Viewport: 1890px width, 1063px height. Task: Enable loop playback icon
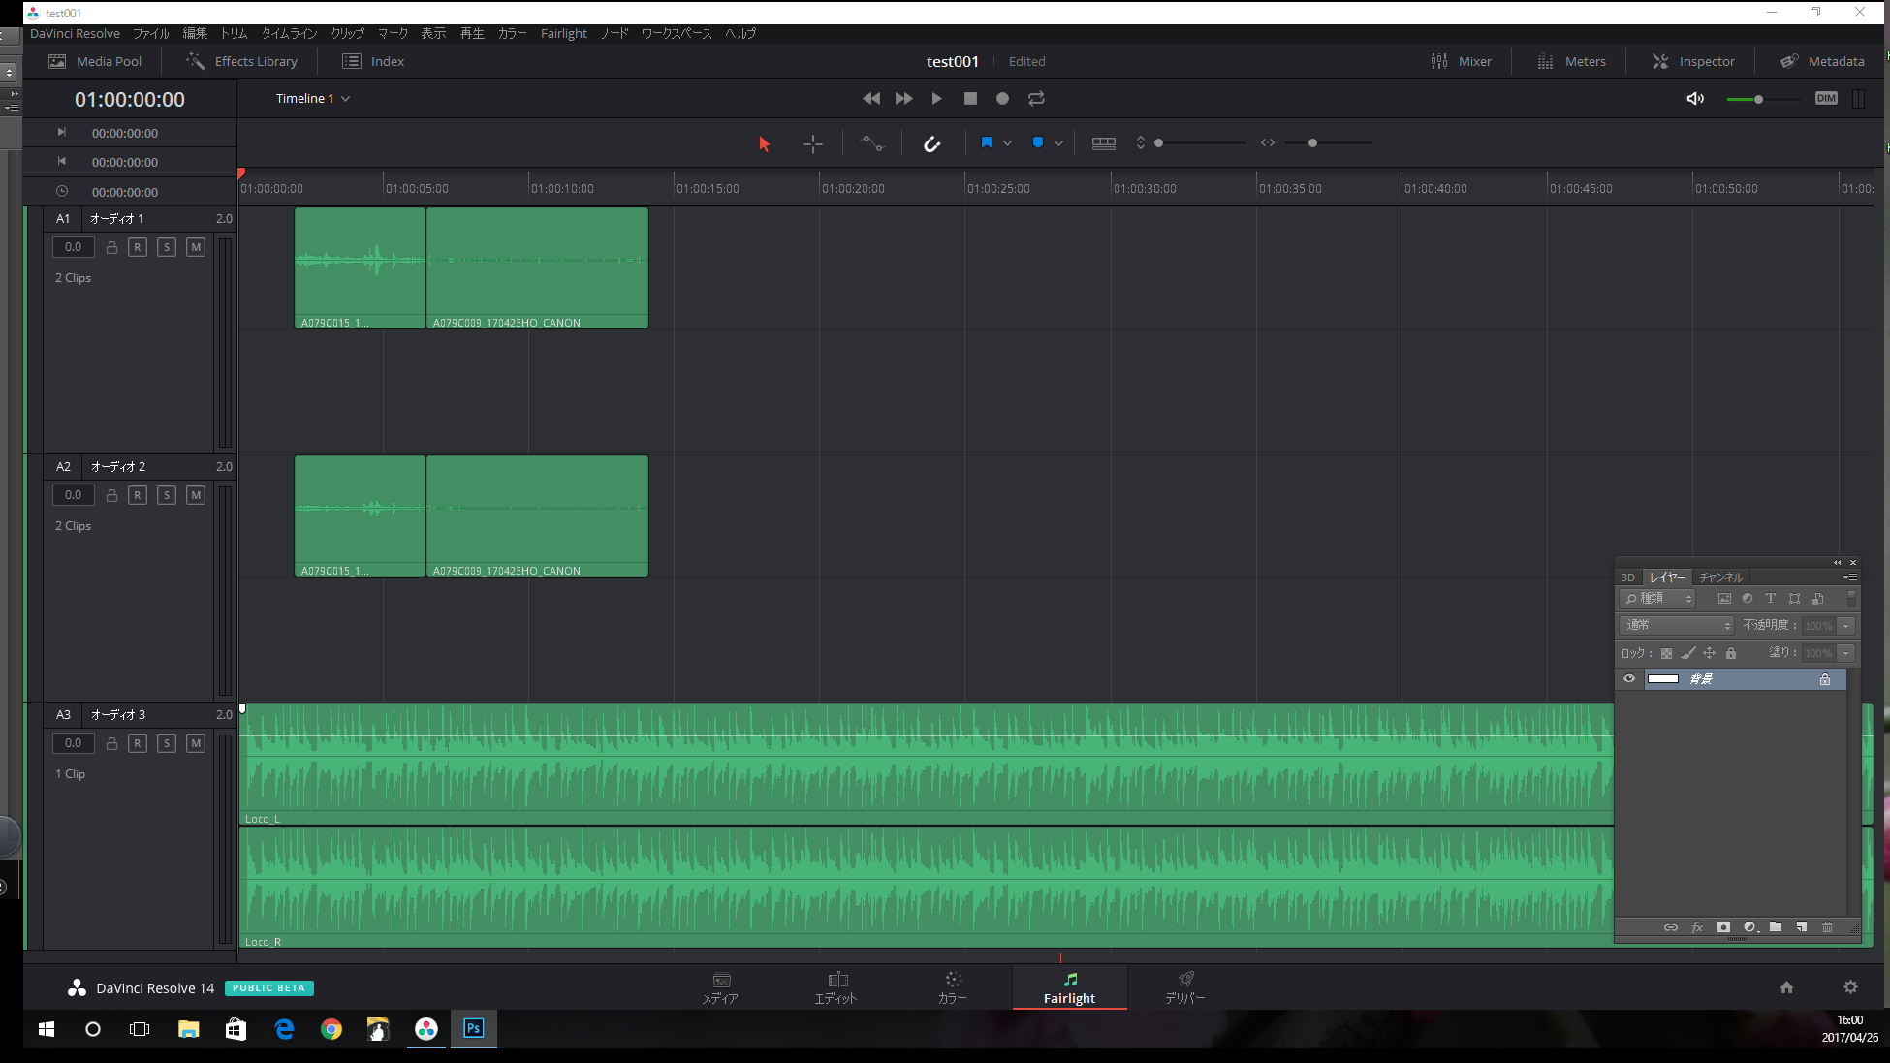pyautogui.click(x=1036, y=98)
